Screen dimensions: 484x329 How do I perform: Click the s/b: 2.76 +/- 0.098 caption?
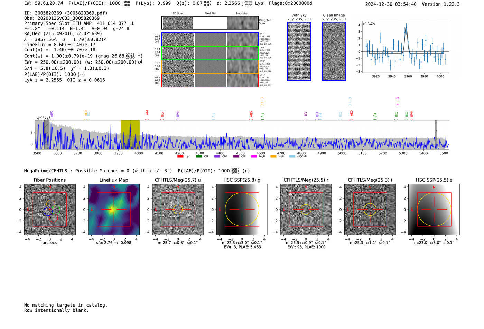pos(114,243)
